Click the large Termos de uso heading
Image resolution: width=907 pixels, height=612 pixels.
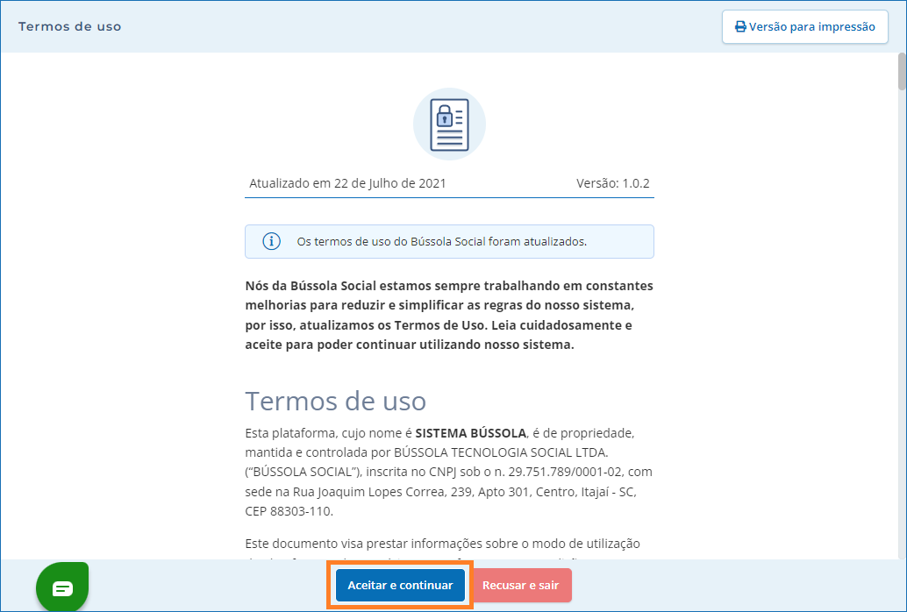[335, 401]
